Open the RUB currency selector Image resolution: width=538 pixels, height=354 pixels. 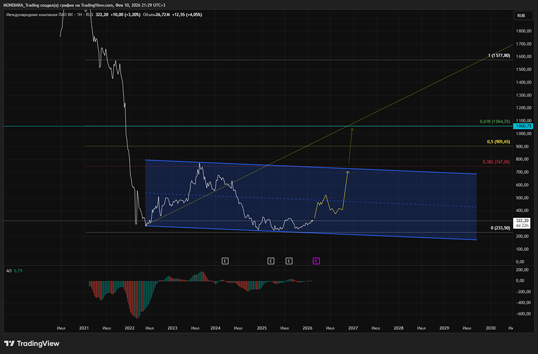pos(521,16)
